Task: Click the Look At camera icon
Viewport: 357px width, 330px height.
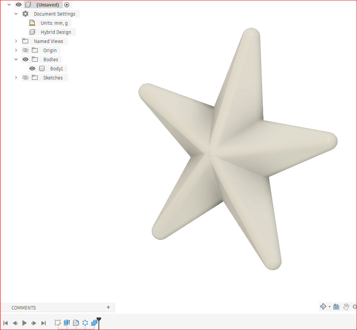Action: click(x=336, y=307)
